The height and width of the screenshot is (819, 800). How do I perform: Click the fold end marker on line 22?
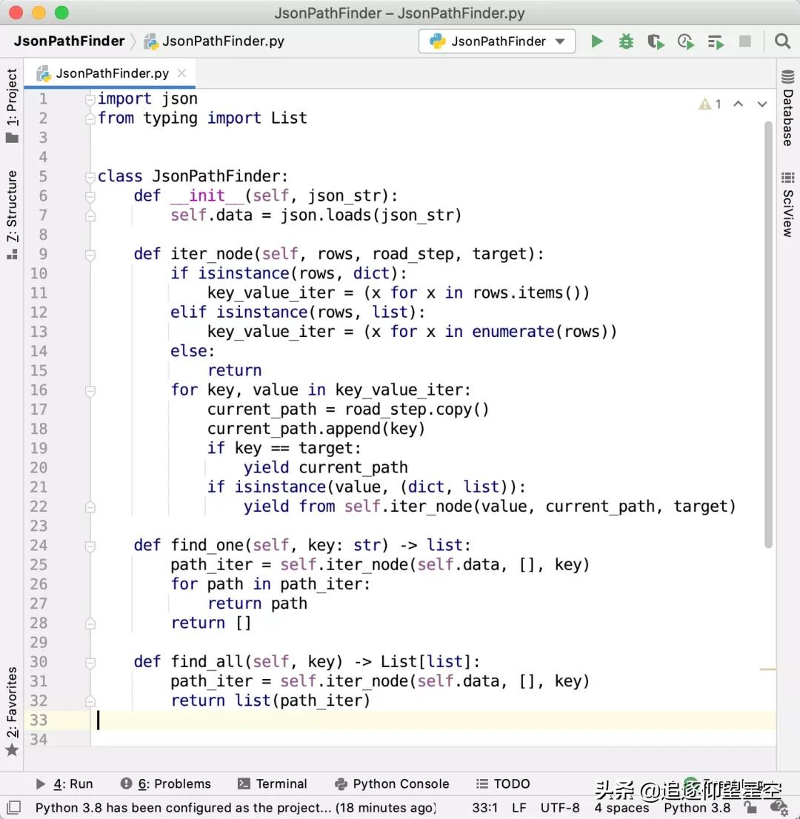pos(90,507)
